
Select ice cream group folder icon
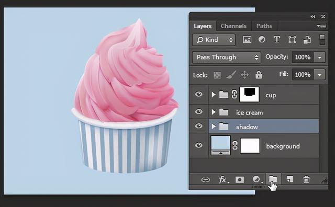point(224,112)
